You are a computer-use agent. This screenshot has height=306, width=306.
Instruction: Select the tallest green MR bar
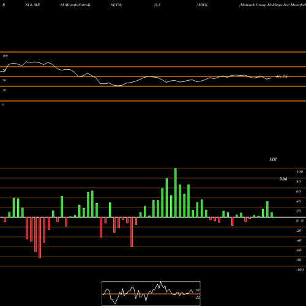pos(176,193)
